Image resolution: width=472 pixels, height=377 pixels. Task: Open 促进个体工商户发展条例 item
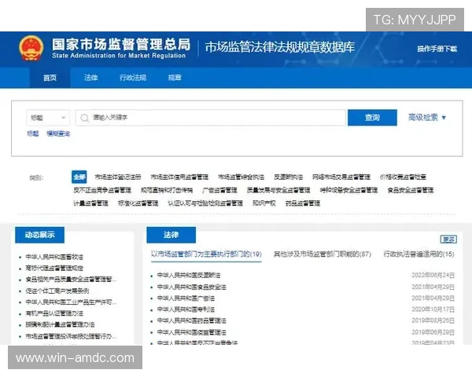[x=57, y=291]
